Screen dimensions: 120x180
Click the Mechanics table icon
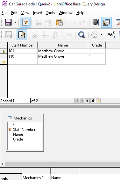click(10, 118)
